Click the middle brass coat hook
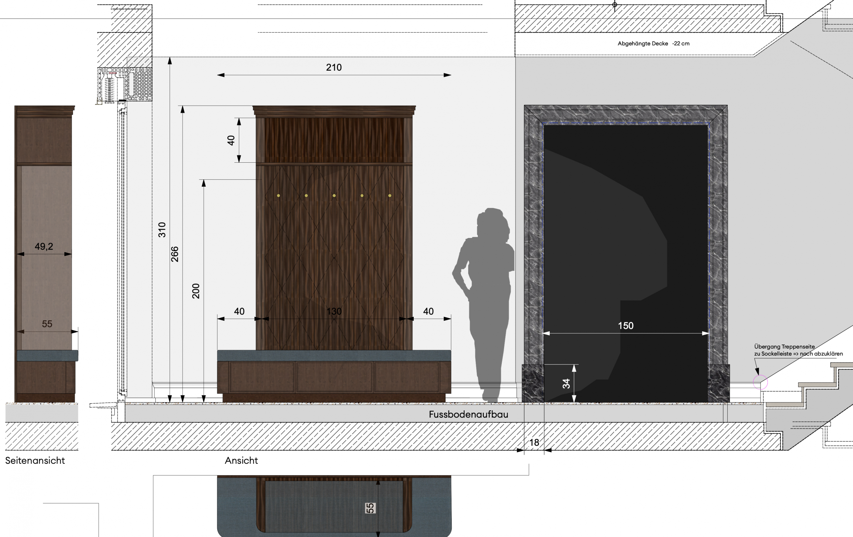 pos(334,196)
